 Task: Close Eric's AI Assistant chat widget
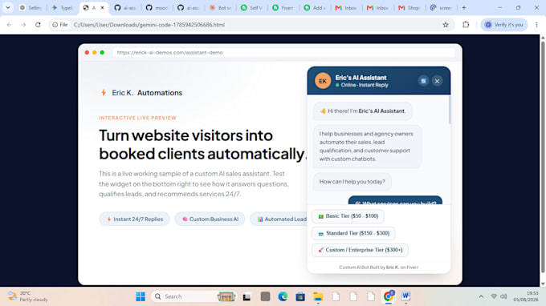click(437, 81)
